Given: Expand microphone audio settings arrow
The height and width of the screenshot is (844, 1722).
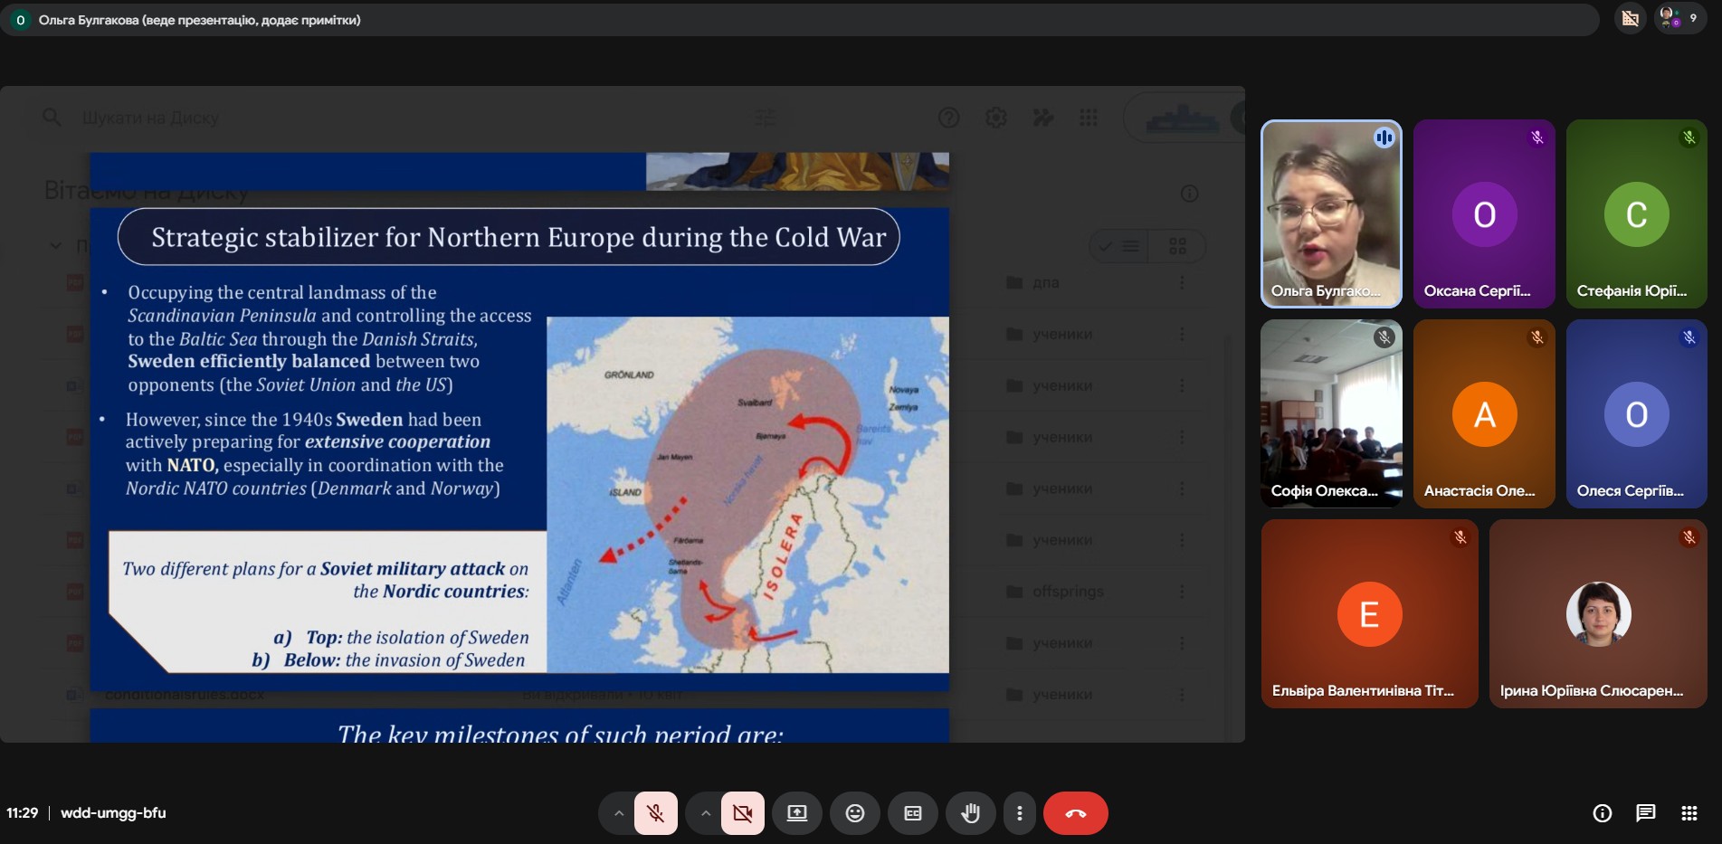Looking at the screenshot, I should point(619,813).
